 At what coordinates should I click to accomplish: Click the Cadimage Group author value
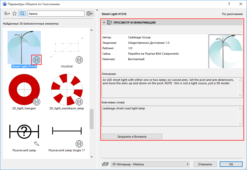[139, 37]
